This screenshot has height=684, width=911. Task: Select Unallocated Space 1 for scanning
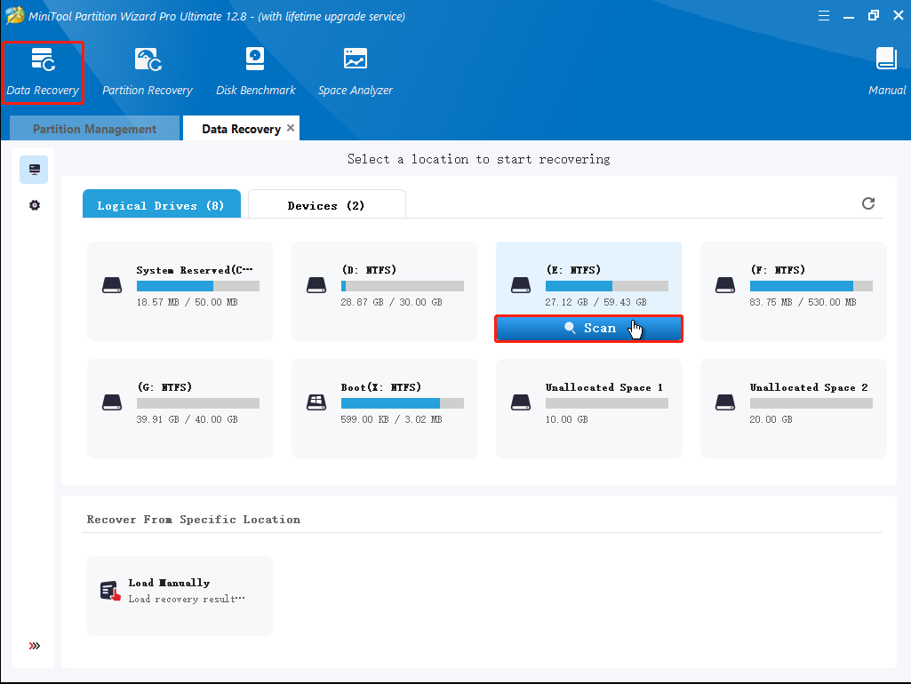coord(588,409)
